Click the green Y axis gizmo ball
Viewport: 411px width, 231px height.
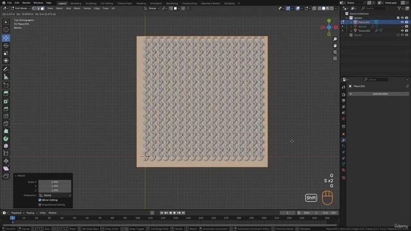(329, 21)
